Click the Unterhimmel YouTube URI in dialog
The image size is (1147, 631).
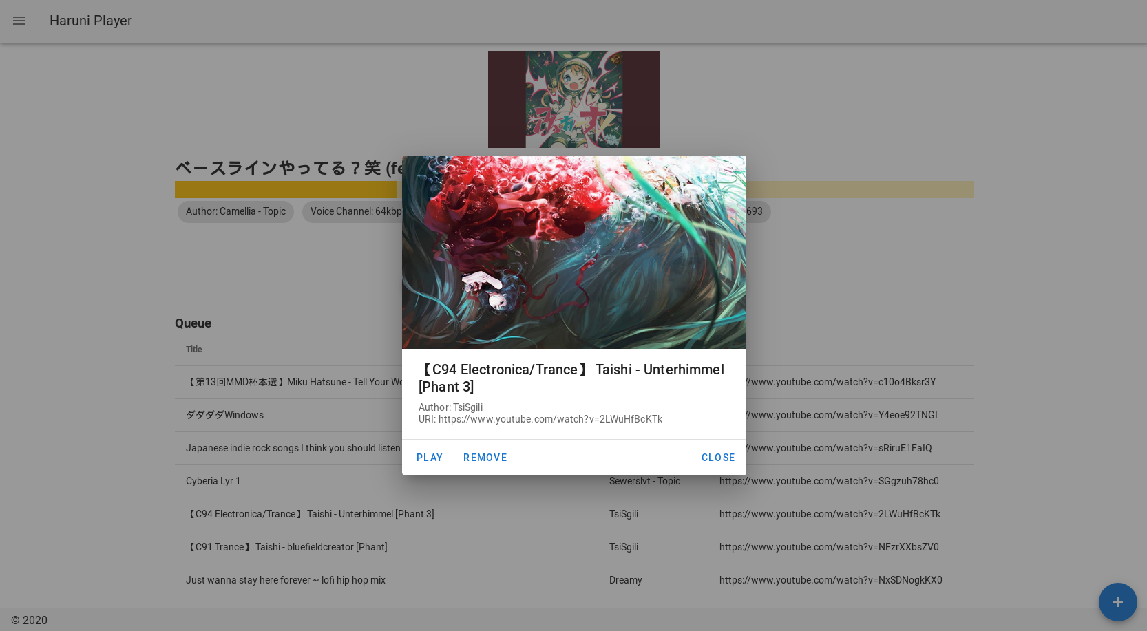point(549,419)
